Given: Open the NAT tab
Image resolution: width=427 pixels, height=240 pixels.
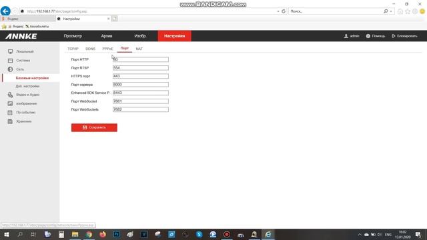Looking at the screenshot, I should coord(139,49).
